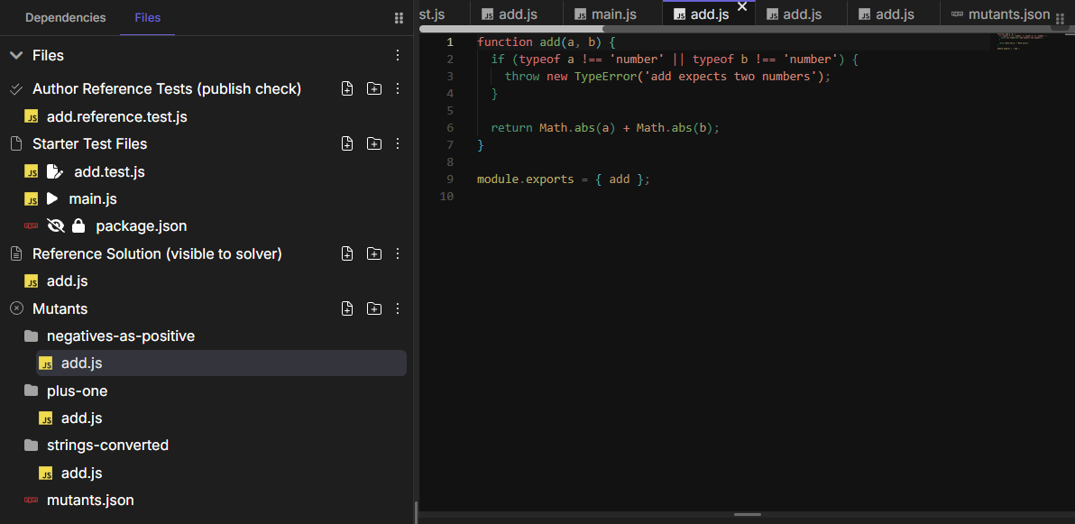Add new folder to Author Reference Tests
Image resolution: width=1075 pixels, height=524 pixels.
tap(373, 89)
